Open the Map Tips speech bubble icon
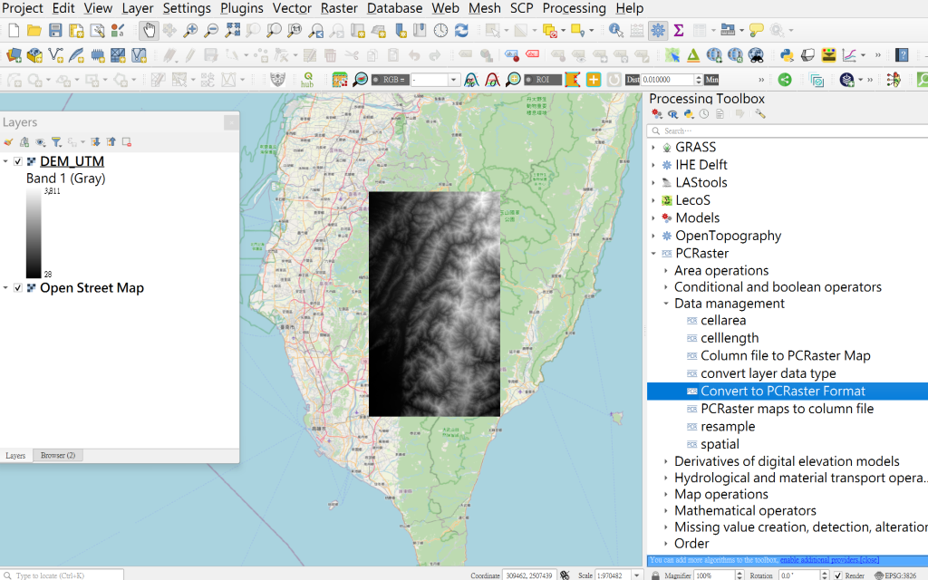928x580 pixels. 756,30
